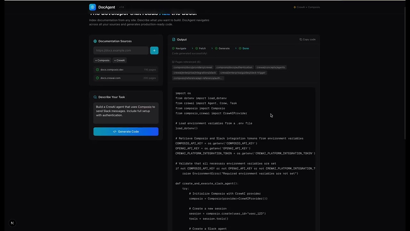410x231 pixels.
Task: Click the DocAgent logo icon
Action: [x=93, y=7]
